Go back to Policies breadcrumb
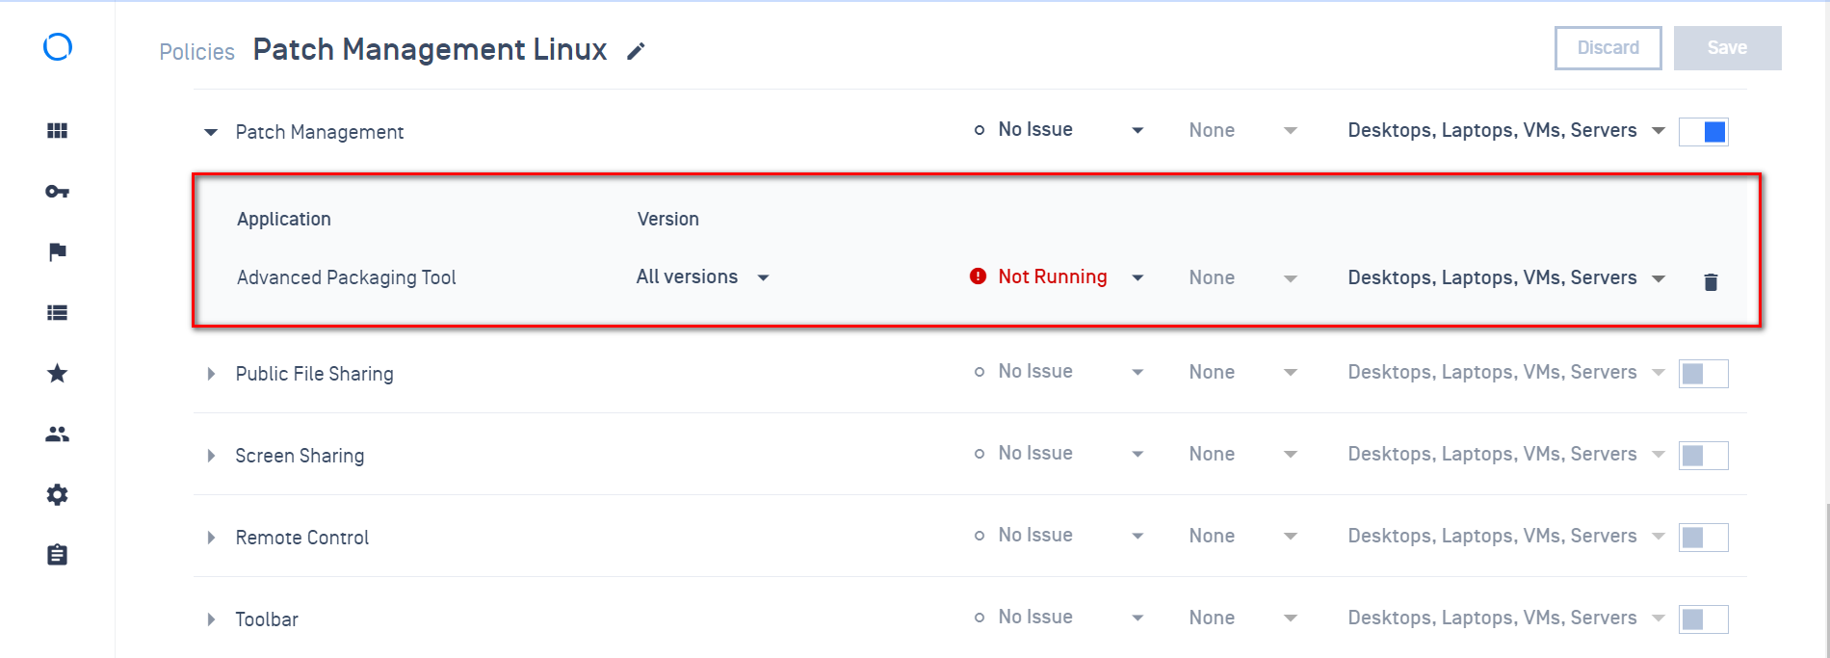The height and width of the screenshot is (658, 1830). coord(196,52)
